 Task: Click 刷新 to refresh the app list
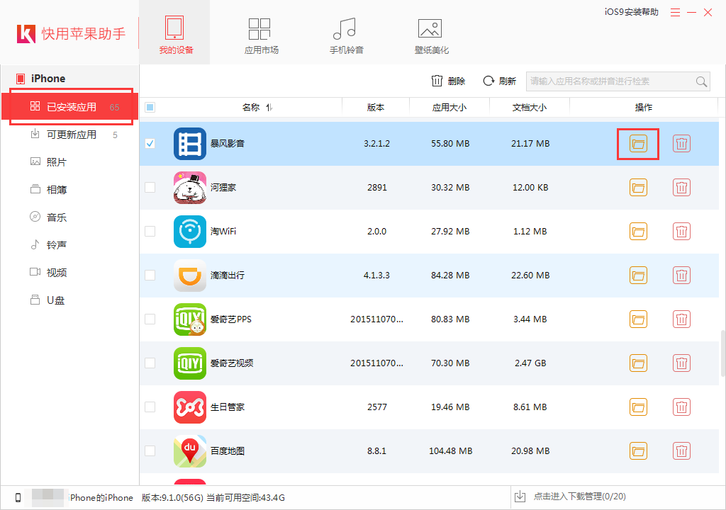coord(499,81)
